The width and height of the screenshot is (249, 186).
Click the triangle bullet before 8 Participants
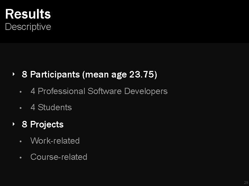tap(13, 74)
